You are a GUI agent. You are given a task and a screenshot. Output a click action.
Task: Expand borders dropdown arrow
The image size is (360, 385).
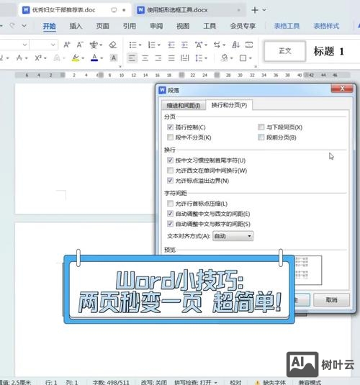[250, 58]
